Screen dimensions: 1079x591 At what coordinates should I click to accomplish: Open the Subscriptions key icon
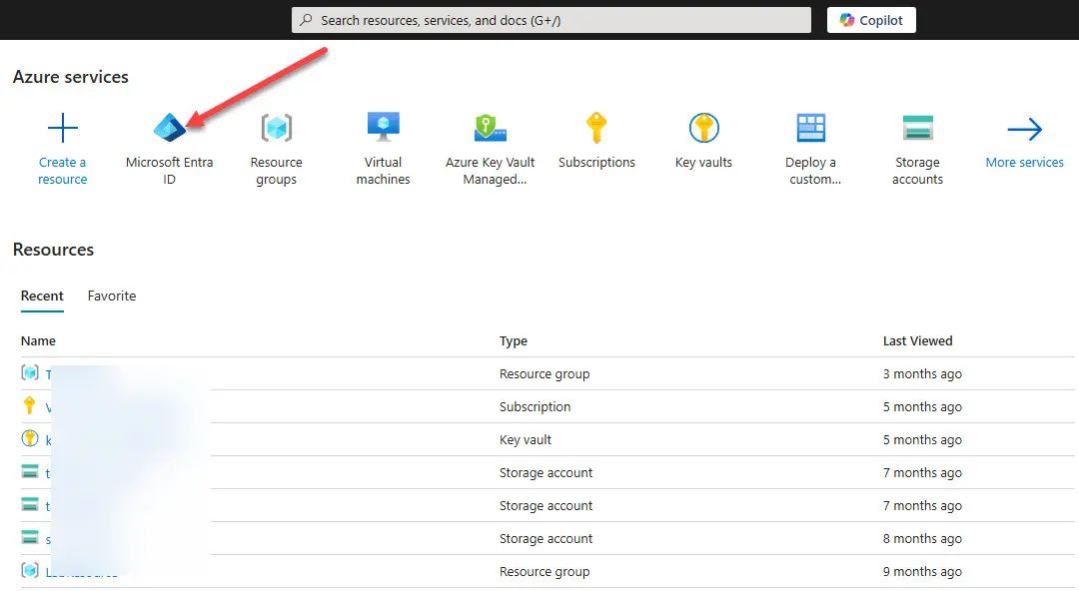pyautogui.click(x=596, y=128)
